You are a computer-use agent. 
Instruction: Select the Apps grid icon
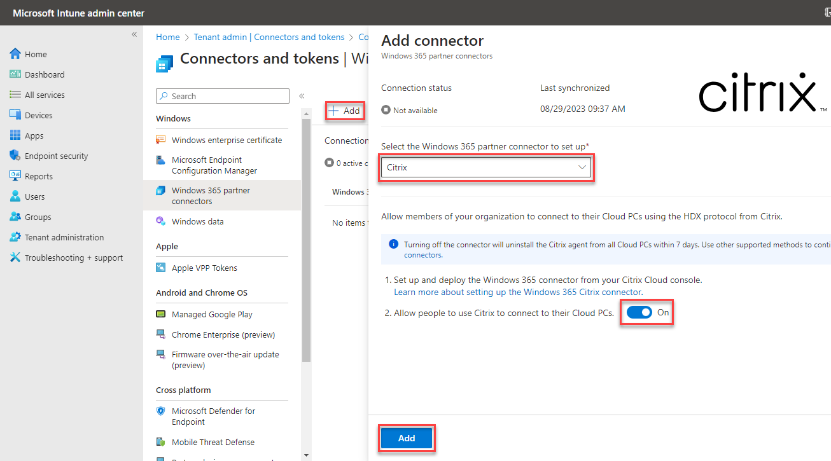tap(15, 135)
